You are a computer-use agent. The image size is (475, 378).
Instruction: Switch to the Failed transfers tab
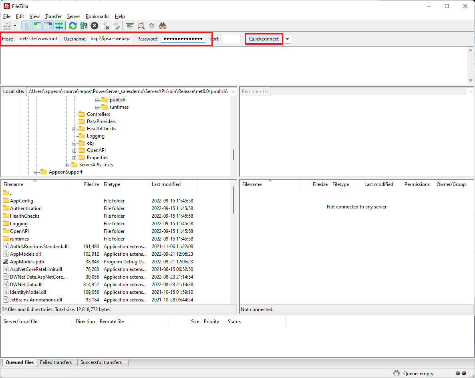[x=57, y=362]
